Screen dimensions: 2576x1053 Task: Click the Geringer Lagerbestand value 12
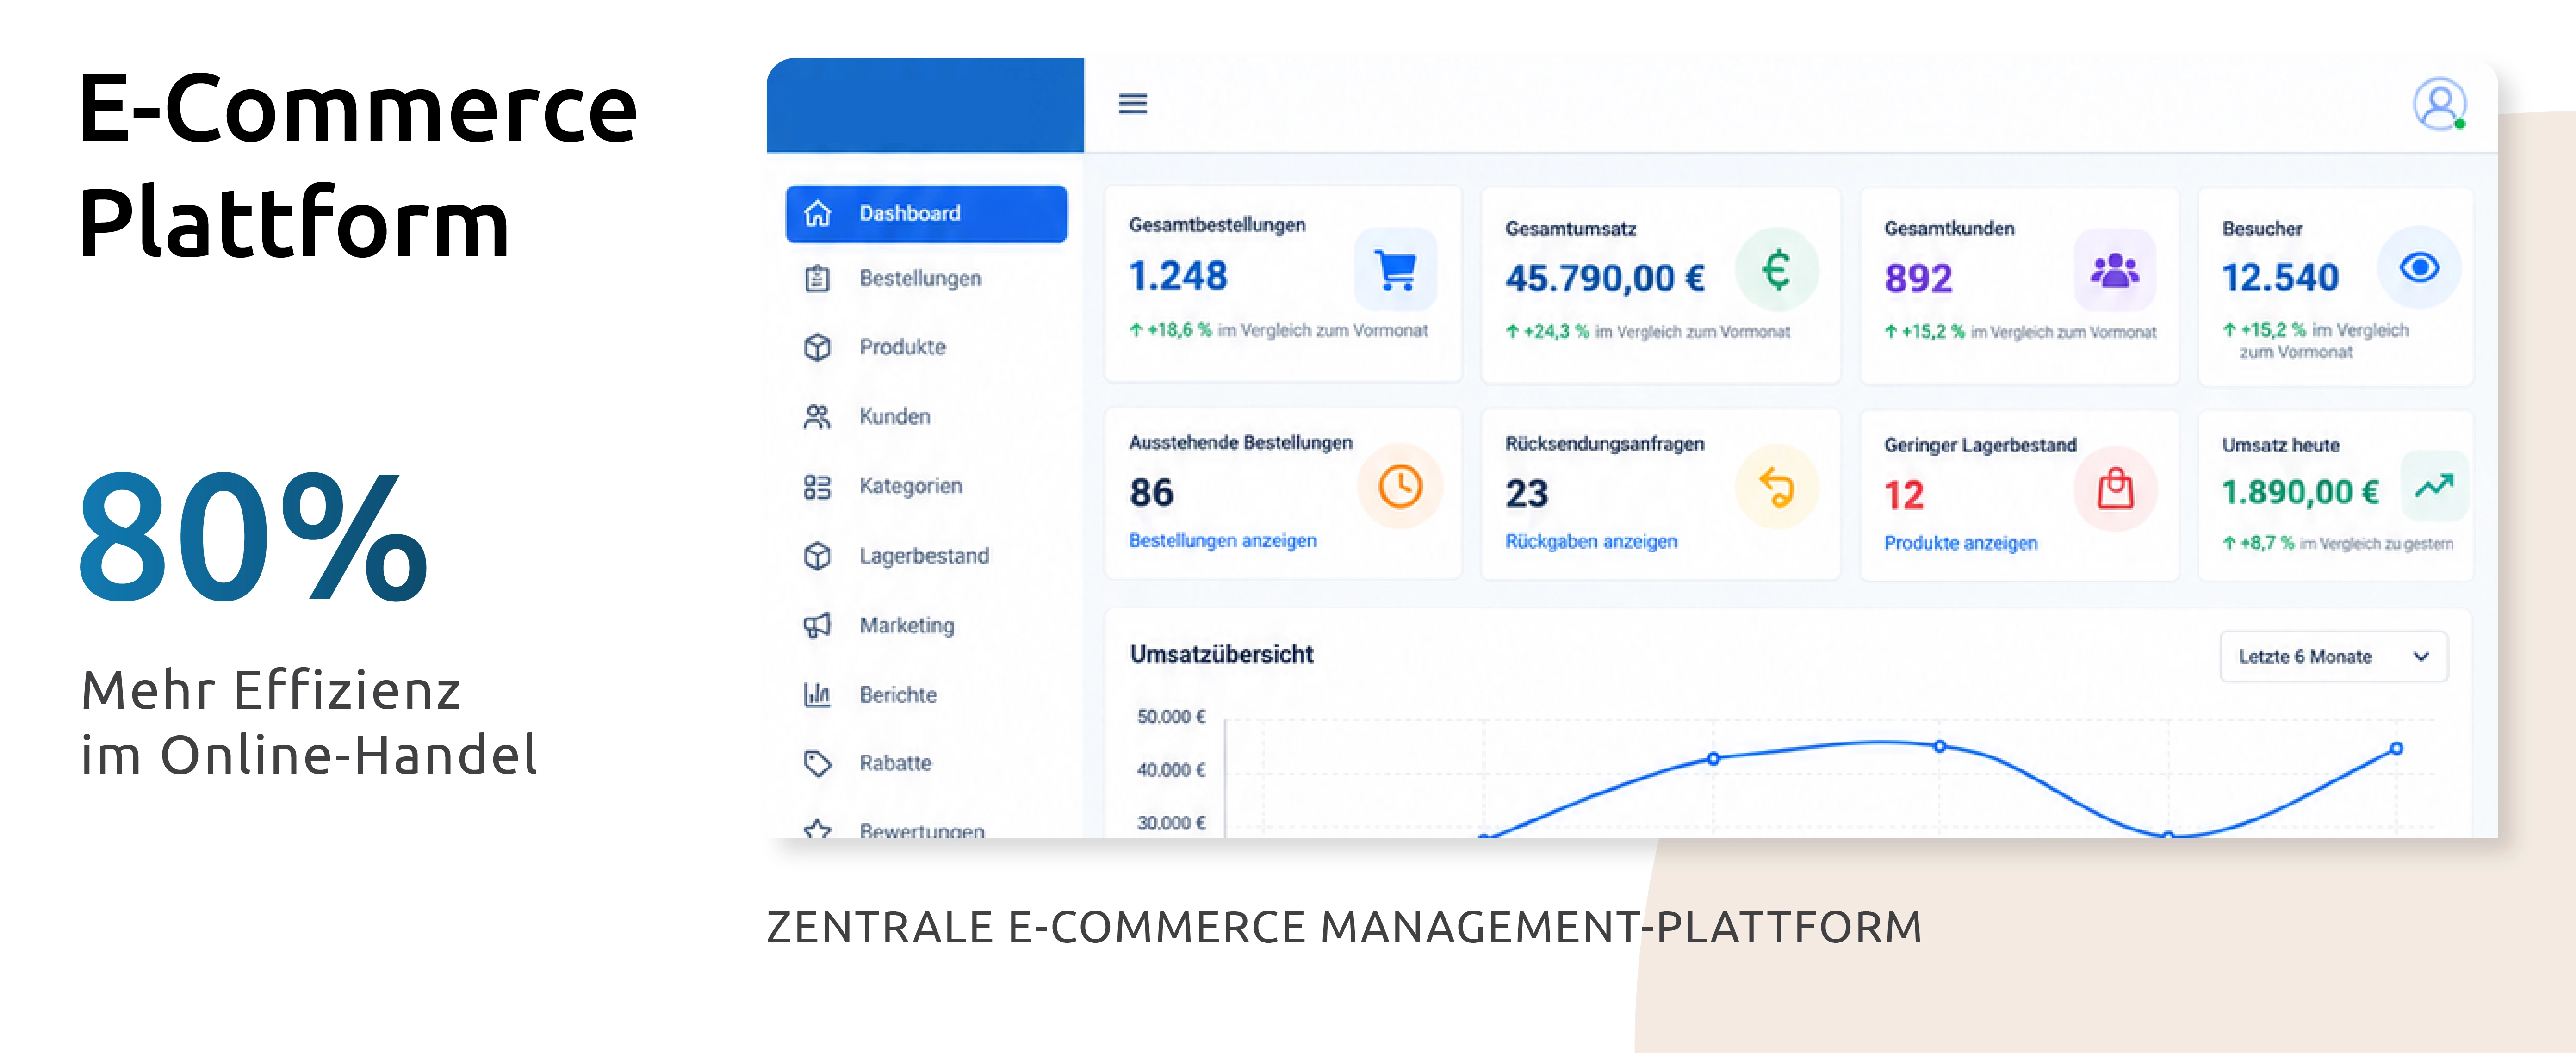[x=1904, y=496]
